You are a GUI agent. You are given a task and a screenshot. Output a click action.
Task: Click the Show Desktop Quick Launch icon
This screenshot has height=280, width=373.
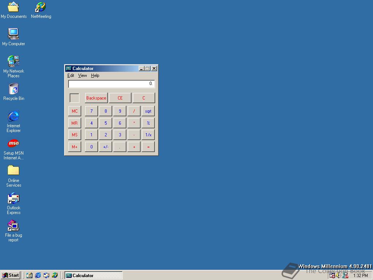point(30,276)
